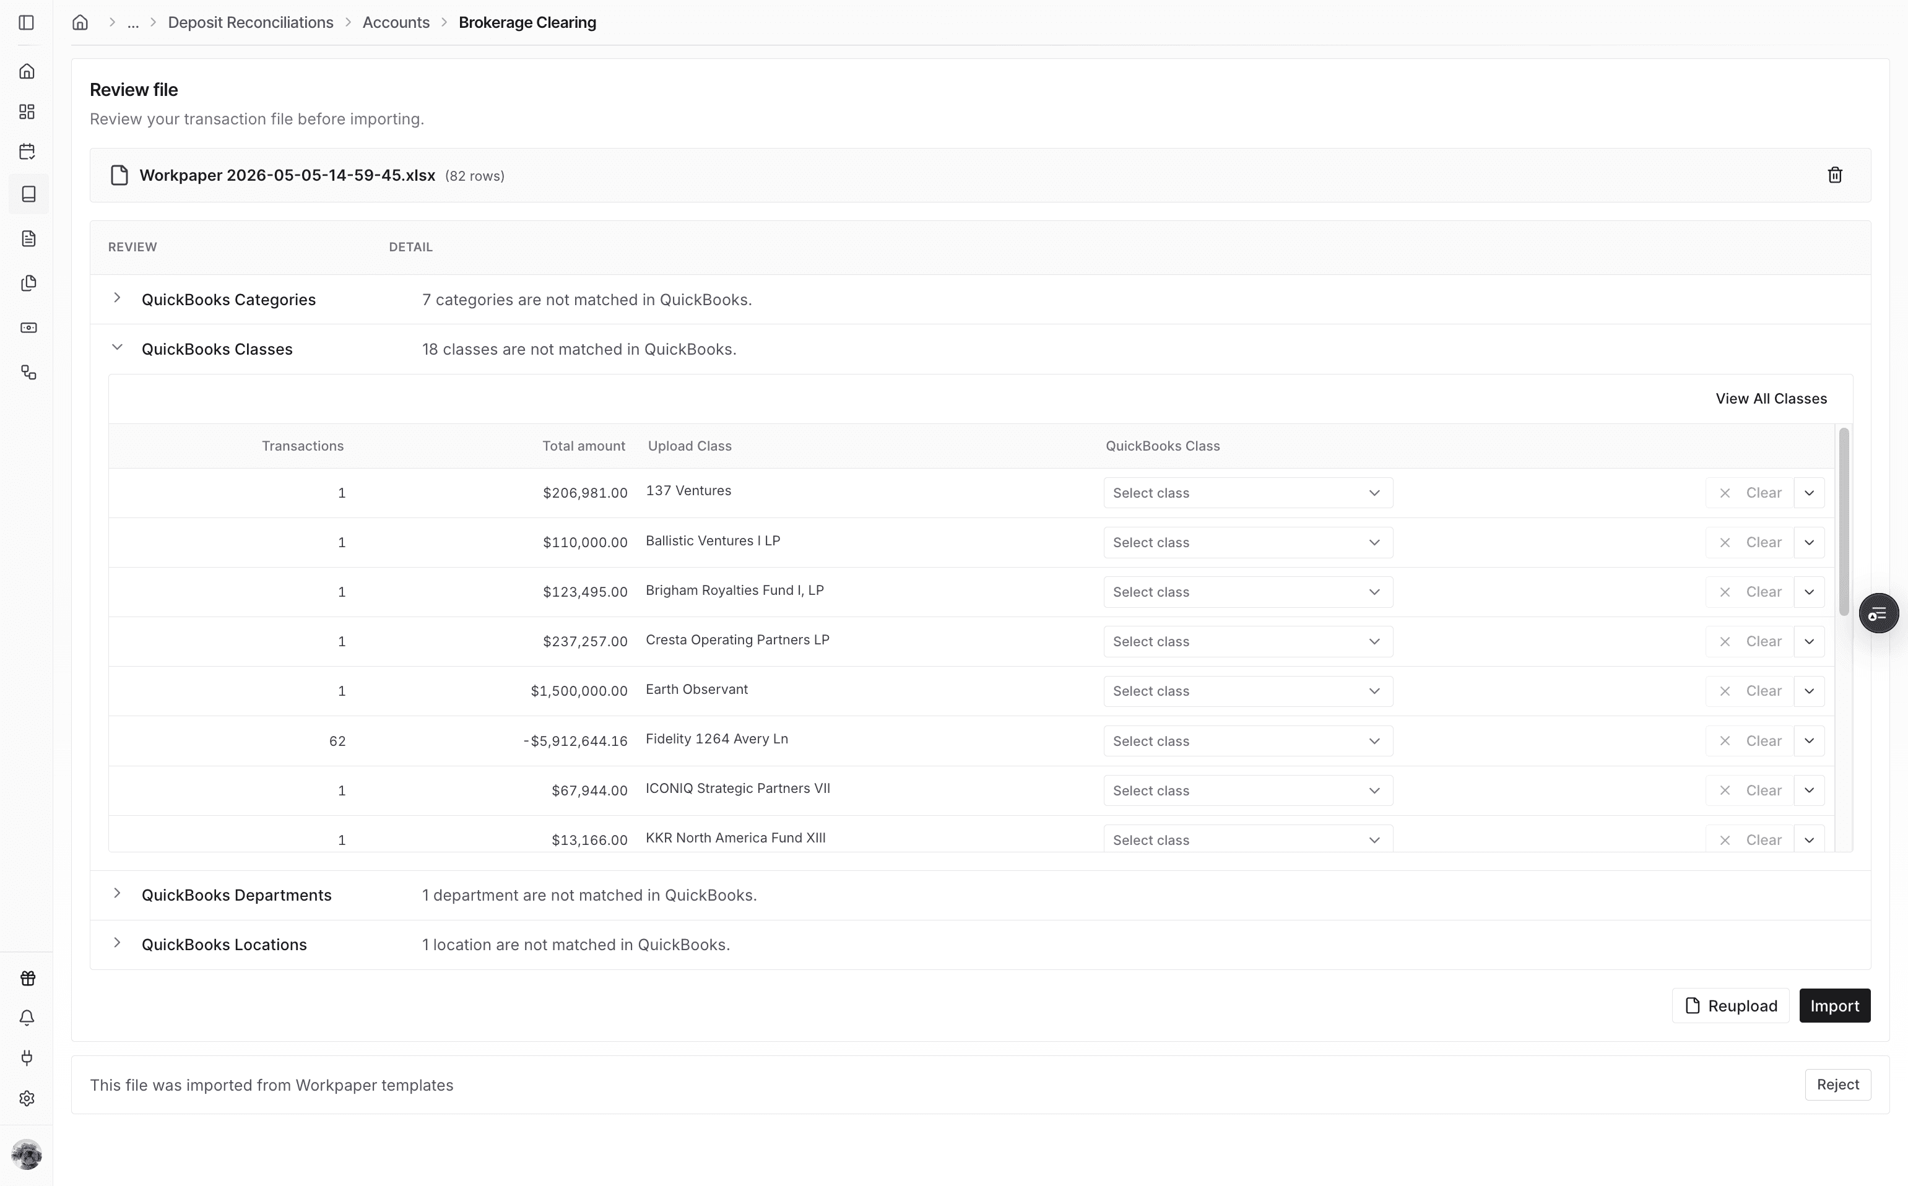1908x1186 pixels.
Task: Click Upload Class column header
Action: coord(690,446)
